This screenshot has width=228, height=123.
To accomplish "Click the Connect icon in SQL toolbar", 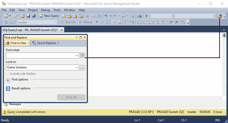I will coord(6,22).
